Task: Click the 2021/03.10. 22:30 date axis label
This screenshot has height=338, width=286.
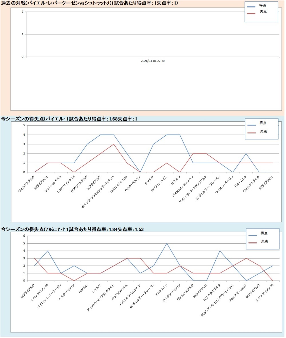Action: (x=153, y=61)
